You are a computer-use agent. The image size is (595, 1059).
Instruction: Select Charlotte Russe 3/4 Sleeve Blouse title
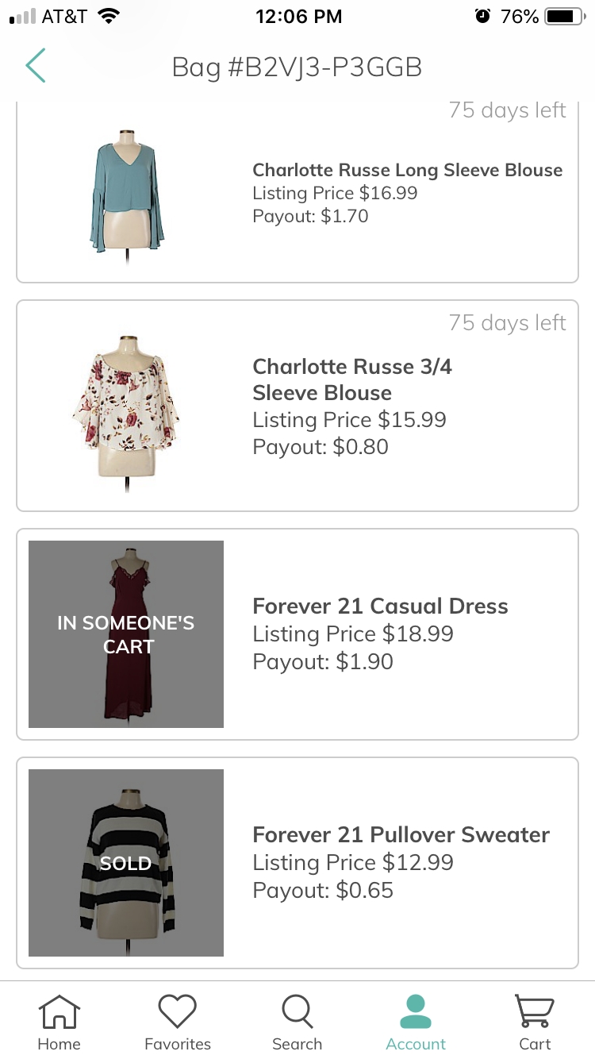coord(352,379)
